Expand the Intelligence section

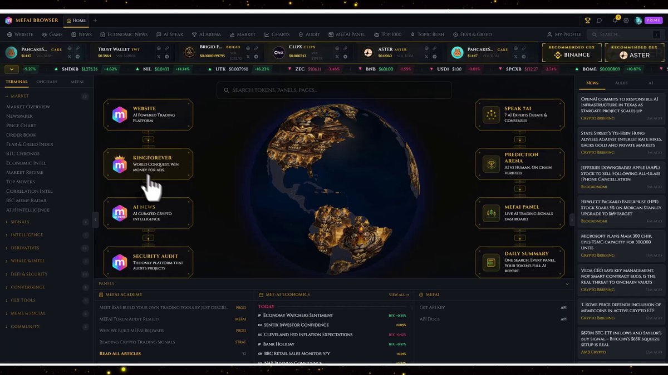(x=47, y=235)
